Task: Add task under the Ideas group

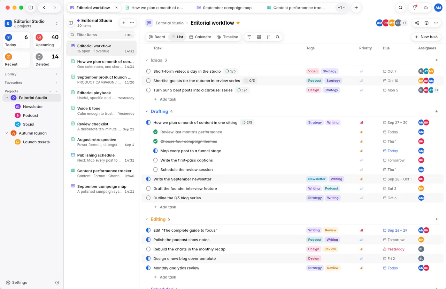Action: pyautogui.click(x=165, y=99)
